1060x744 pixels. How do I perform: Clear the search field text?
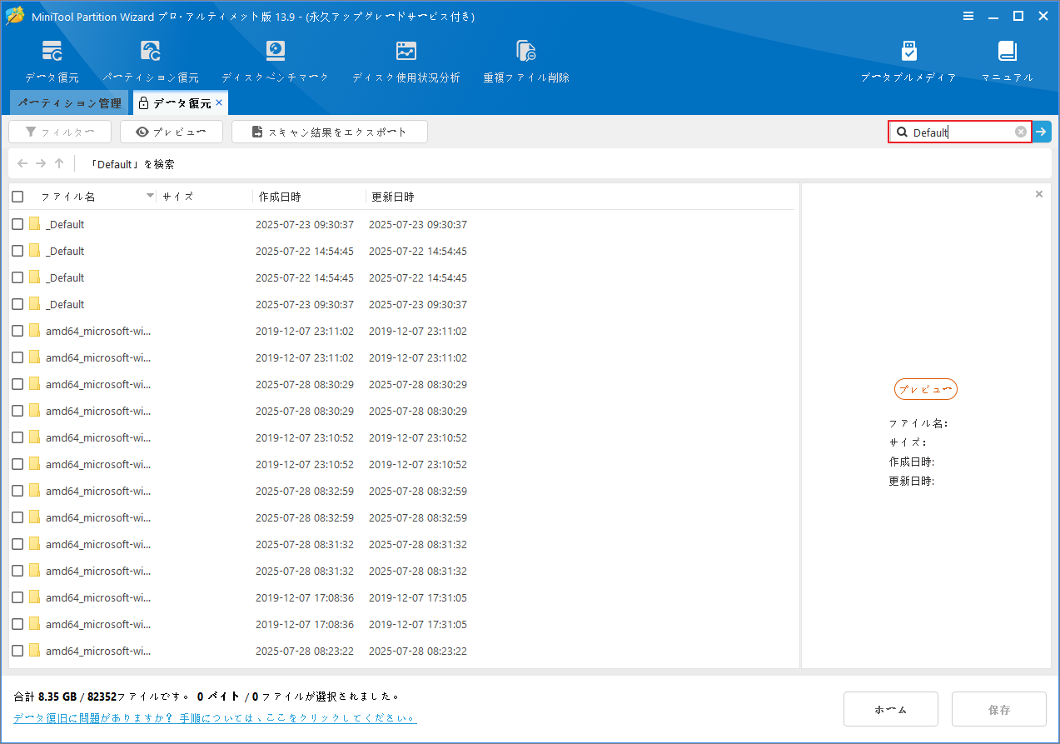click(x=1021, y=132)
